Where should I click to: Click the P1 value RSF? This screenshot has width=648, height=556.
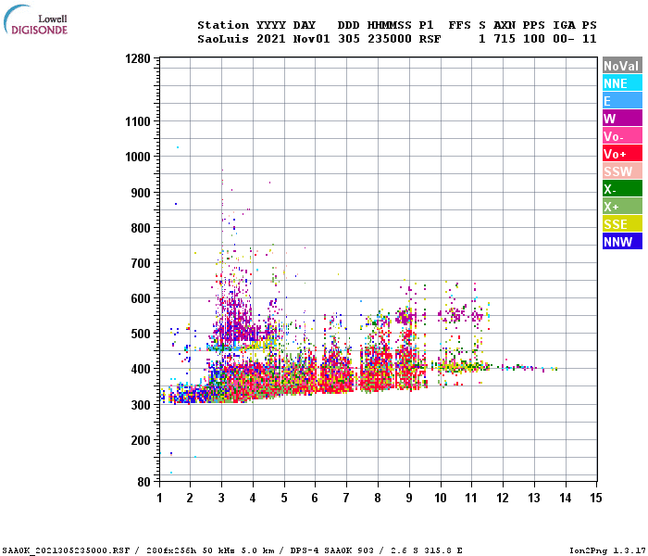(430, 39)
